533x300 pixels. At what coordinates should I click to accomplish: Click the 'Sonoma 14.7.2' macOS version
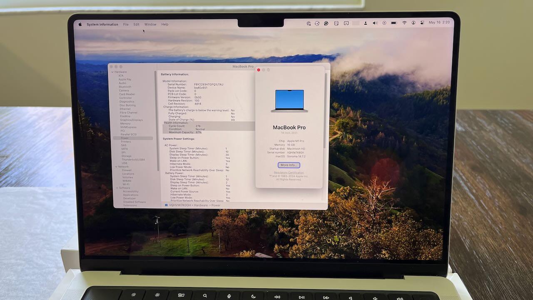pyautogui.click(x=296, y=156)
